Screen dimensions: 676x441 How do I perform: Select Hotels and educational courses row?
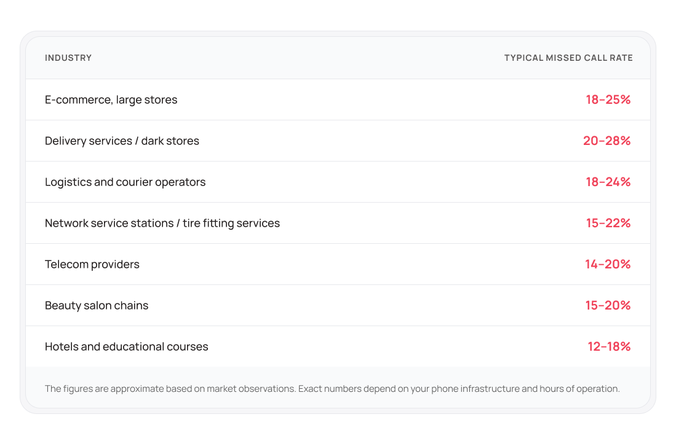126,346
